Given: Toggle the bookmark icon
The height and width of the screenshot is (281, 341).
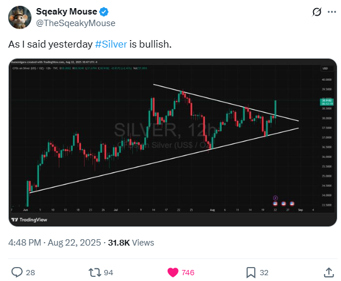Looking at the screenshot, I should tap(251, 272).
